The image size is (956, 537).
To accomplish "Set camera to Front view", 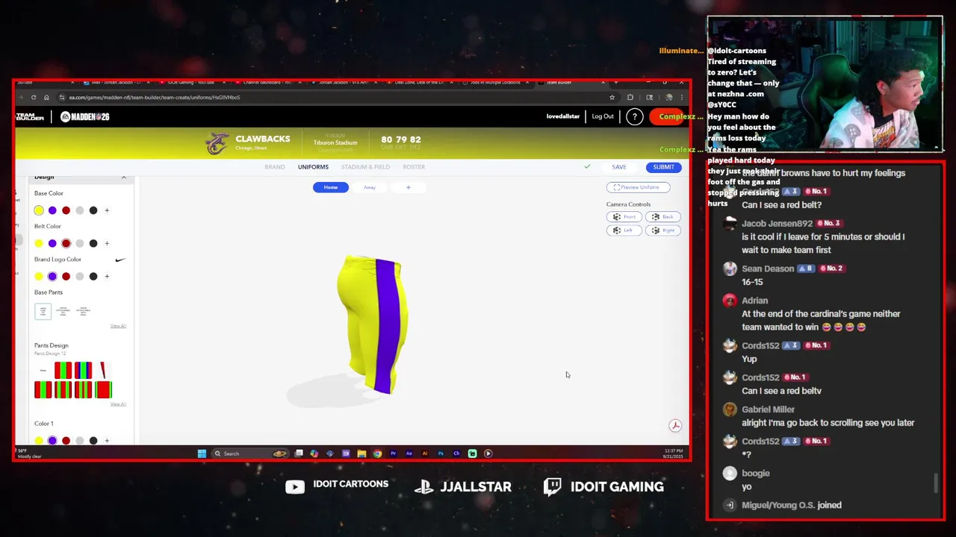I will coord(624,217).
